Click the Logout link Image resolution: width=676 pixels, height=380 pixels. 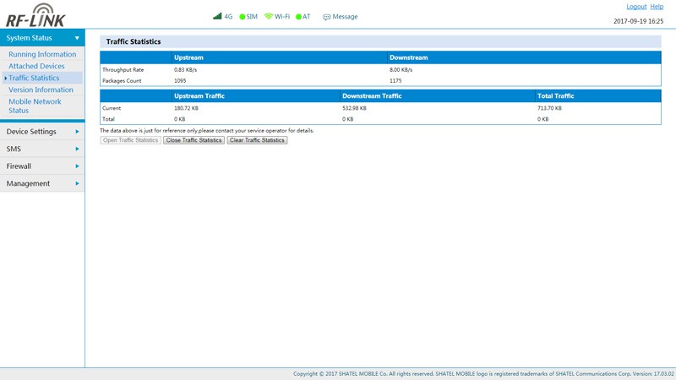point(635,7)
